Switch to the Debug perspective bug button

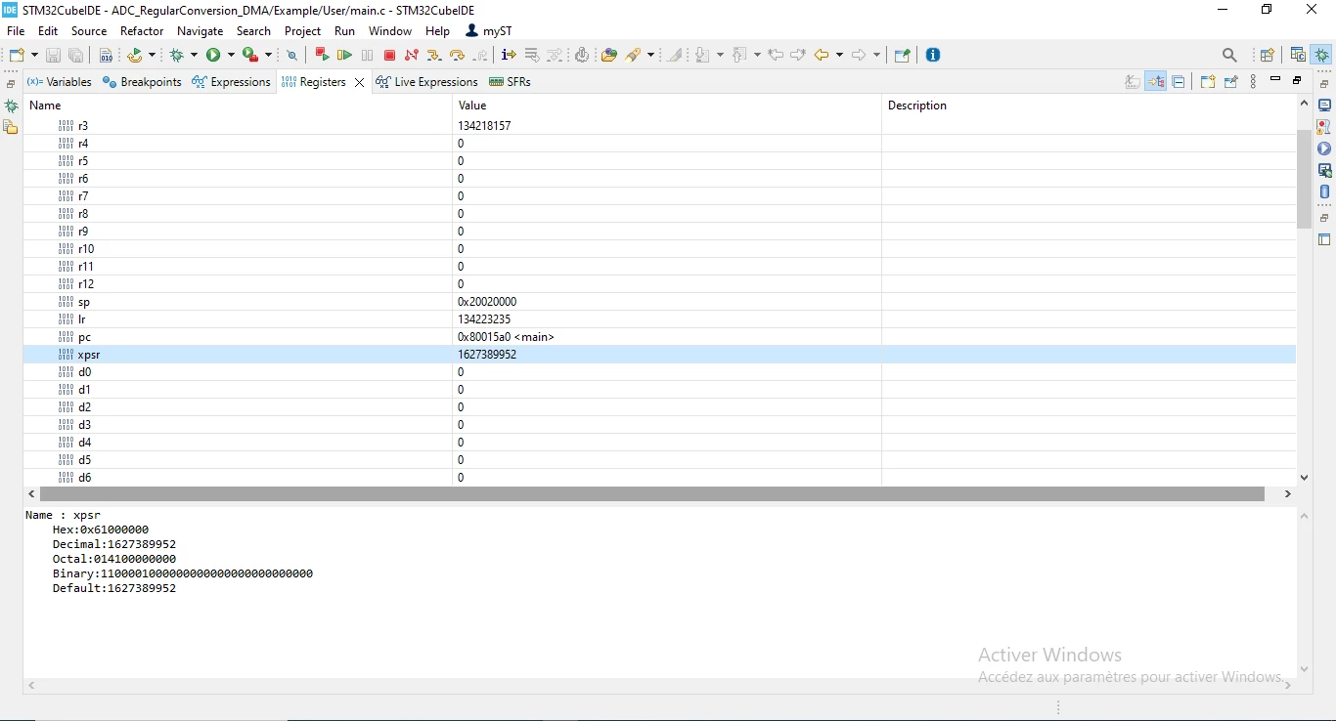[x=1321, y=56]
